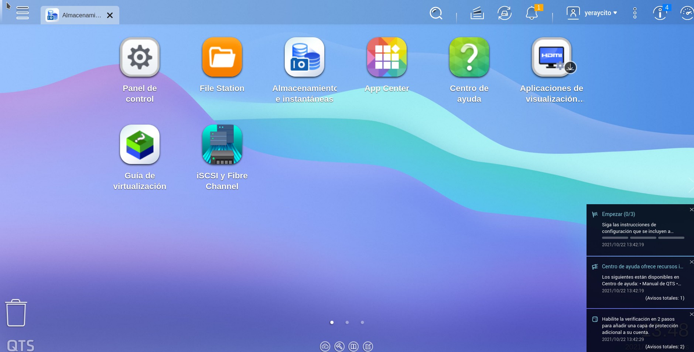Open Aplicaciones de visualización HDMI app
The height and width of the screenshot is (352, 694).
point(551,57)
